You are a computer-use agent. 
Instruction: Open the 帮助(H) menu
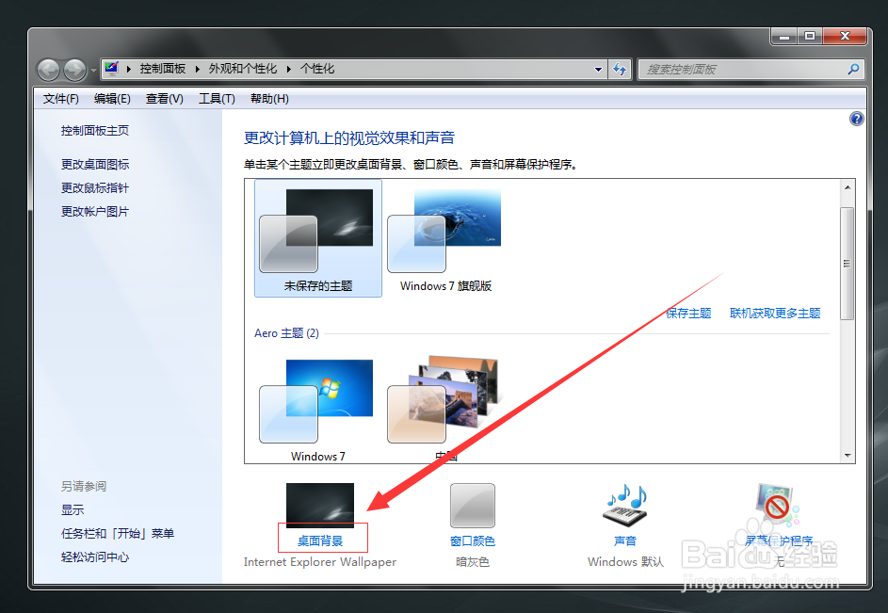click(x=269, y=99)
